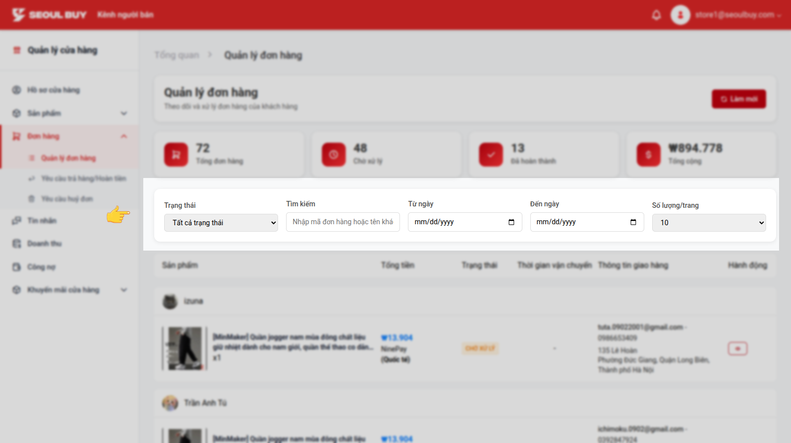
Task: Click the Chờ xử lý clock icon
Action: (333, 155)
